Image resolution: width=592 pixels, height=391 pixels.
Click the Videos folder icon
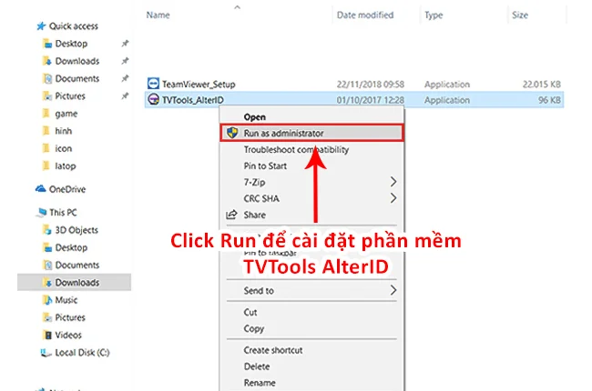[47, 335]
